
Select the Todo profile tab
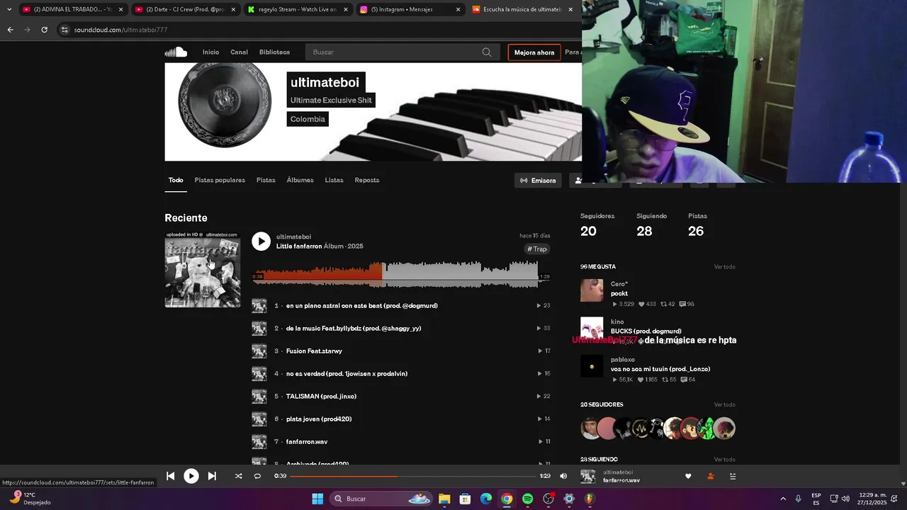[176, 180]
